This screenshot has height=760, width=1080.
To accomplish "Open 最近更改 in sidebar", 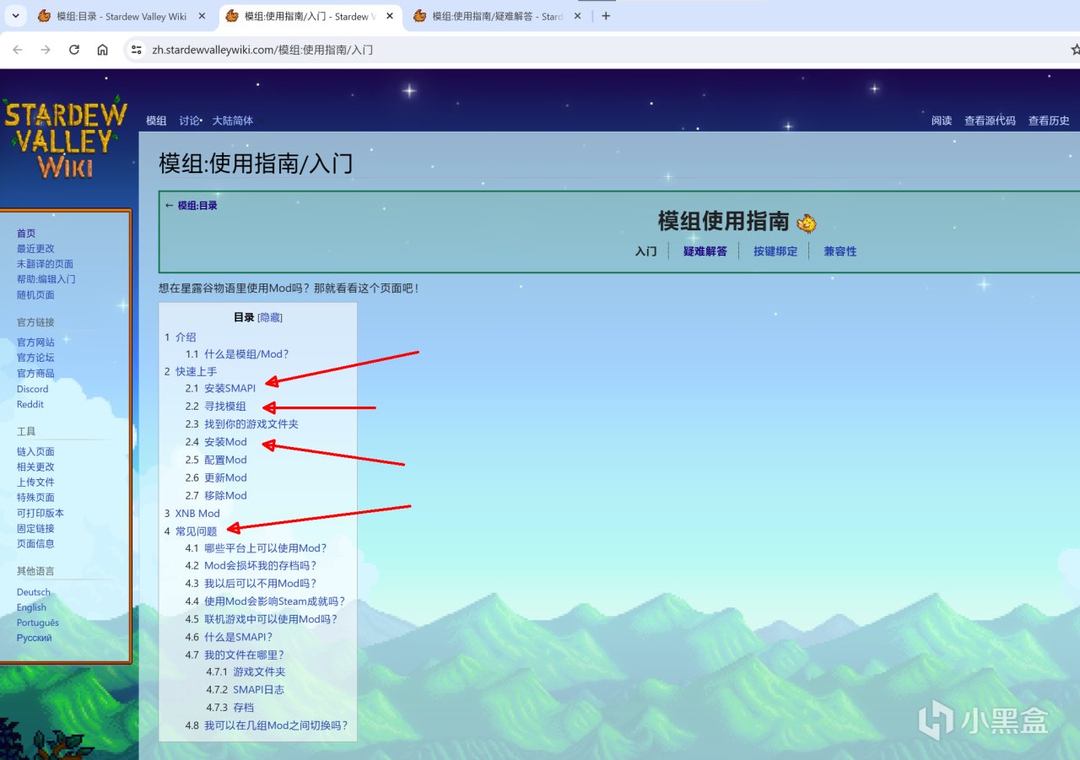I will pos(35,249).
